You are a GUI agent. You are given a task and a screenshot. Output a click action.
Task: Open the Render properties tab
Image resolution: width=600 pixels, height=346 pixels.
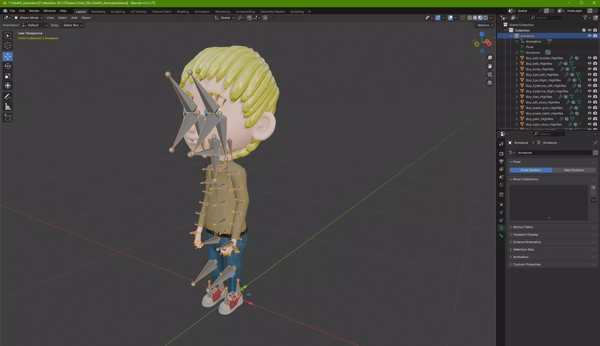click(501, 154)
